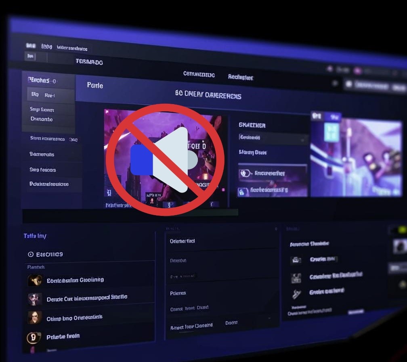Open the "Graiaeid" dropdown chevron
This screenshot has height=362, width=407.
click(x=302, y=140)
